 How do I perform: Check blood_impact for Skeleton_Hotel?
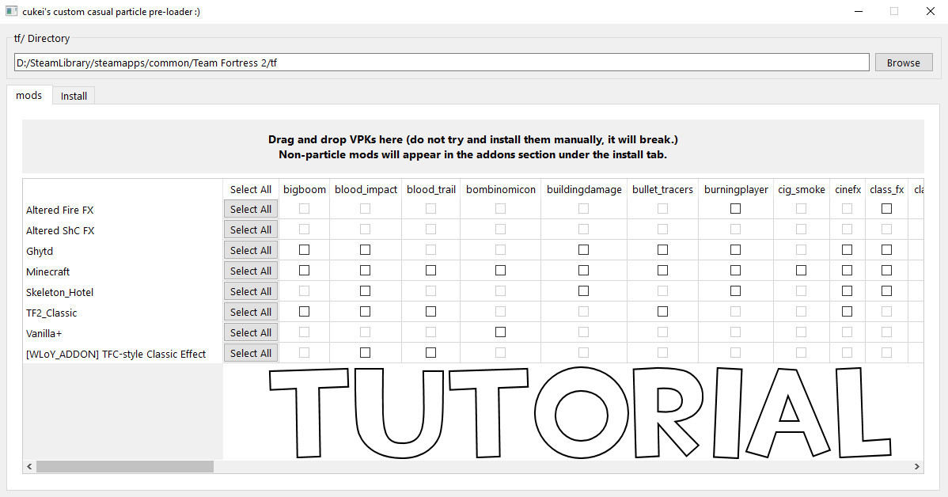pyautogui.click(x=365, y=290)
